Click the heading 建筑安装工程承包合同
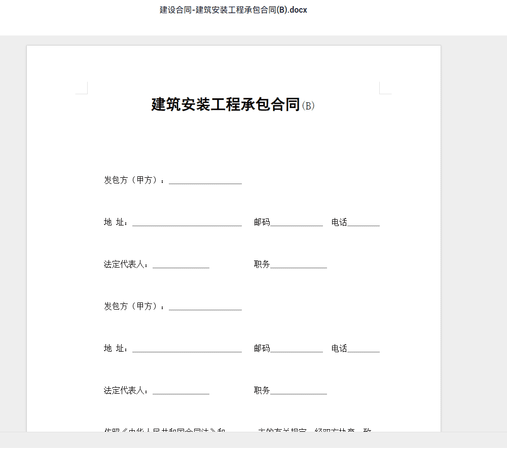This screenshot has width=507, height=451. pyautogui.click(x=226, y=104)
